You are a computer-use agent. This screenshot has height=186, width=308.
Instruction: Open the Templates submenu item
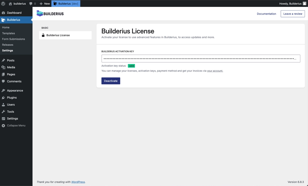click(9, 33)
